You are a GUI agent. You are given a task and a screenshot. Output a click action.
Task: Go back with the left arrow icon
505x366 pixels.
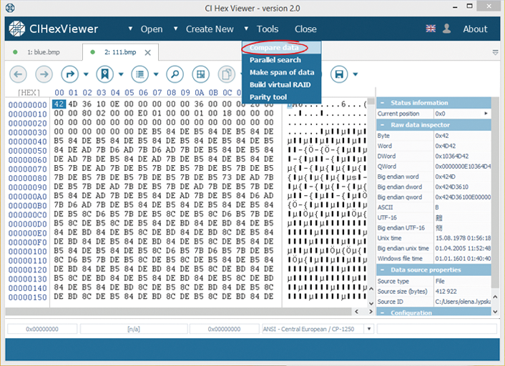18,74
